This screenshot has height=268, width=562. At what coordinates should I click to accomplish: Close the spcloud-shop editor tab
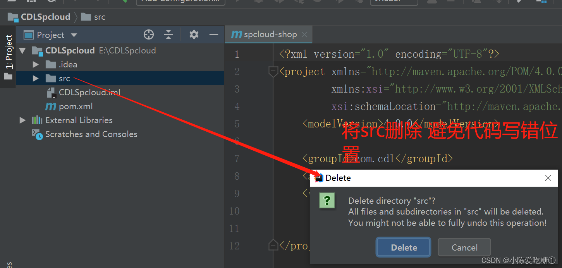coord(304,34)
